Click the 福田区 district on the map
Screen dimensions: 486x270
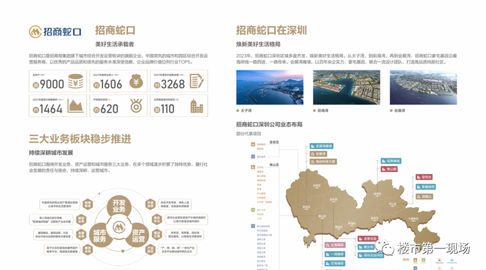click(x=339, y=227)
